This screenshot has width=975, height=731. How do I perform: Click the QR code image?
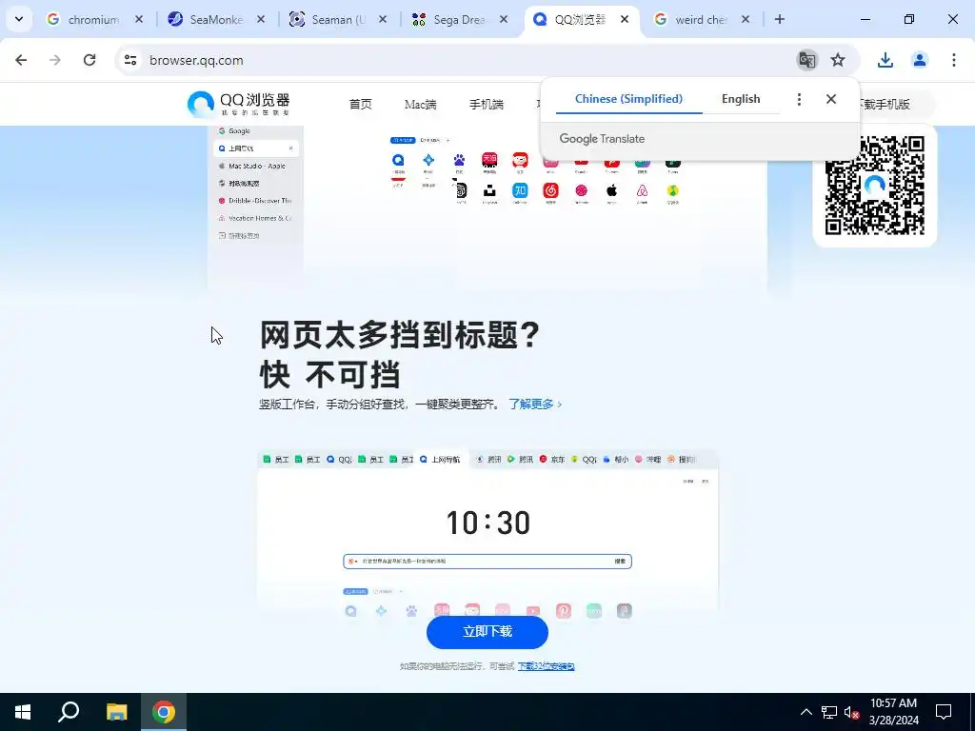coord(875,186)
